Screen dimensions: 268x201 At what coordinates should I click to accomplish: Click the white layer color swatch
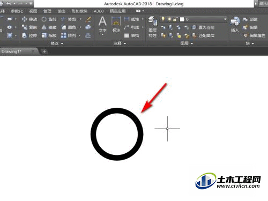point(182,19)
